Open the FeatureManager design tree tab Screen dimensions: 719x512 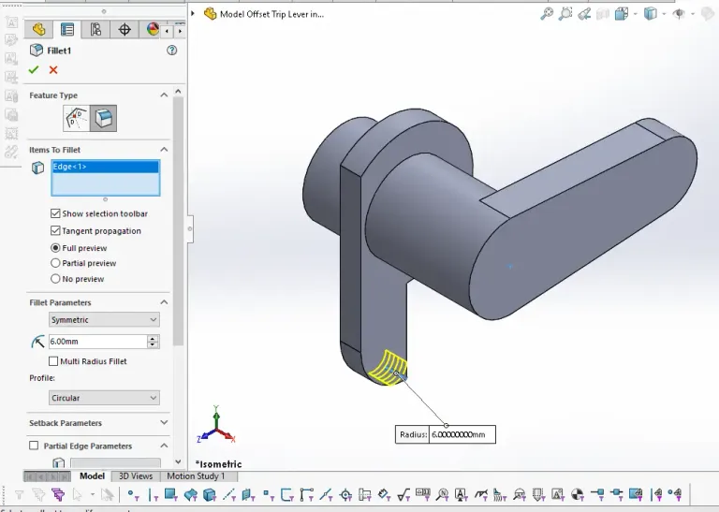coord(38,30)
